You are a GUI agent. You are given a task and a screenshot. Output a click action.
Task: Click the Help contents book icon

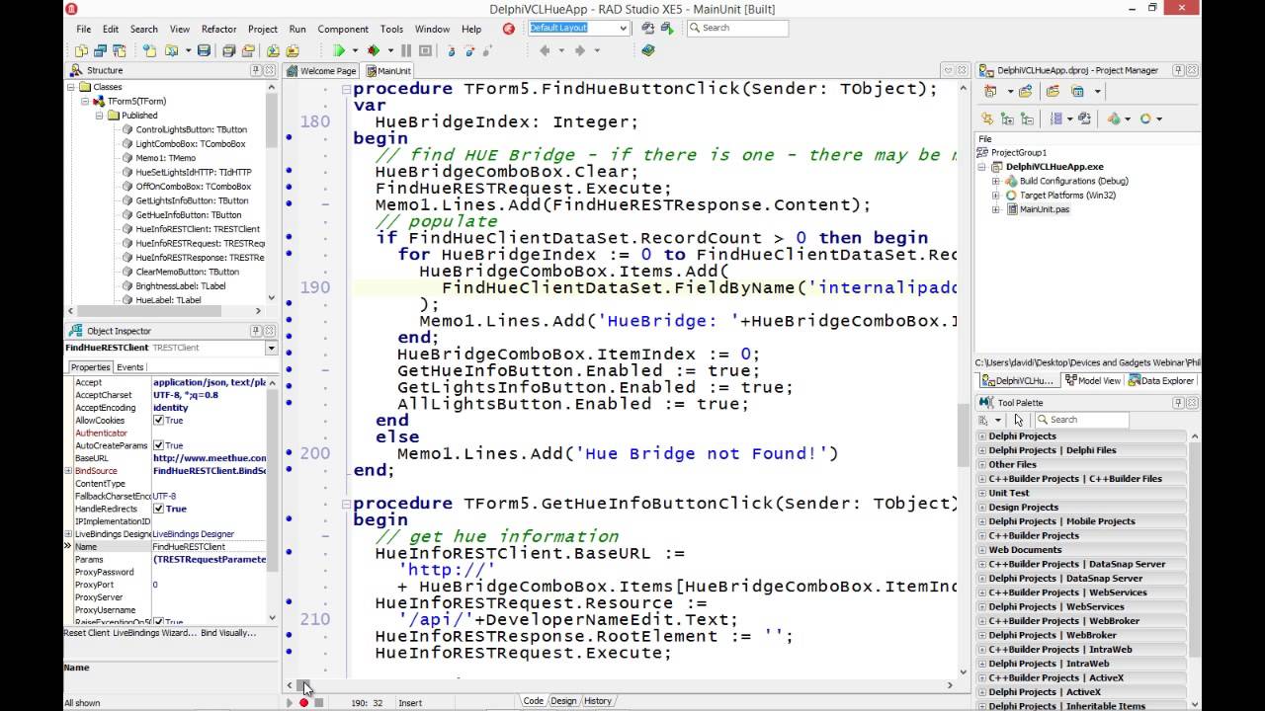pos(648,50)
